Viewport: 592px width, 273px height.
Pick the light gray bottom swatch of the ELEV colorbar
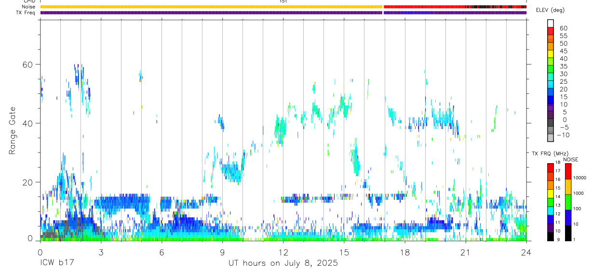[x=551, y=137]
